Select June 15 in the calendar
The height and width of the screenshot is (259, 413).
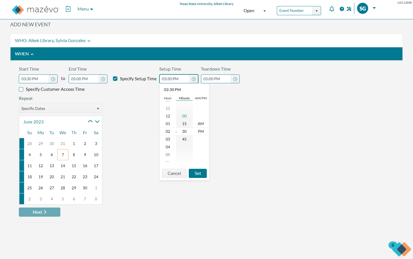(74, 166)
